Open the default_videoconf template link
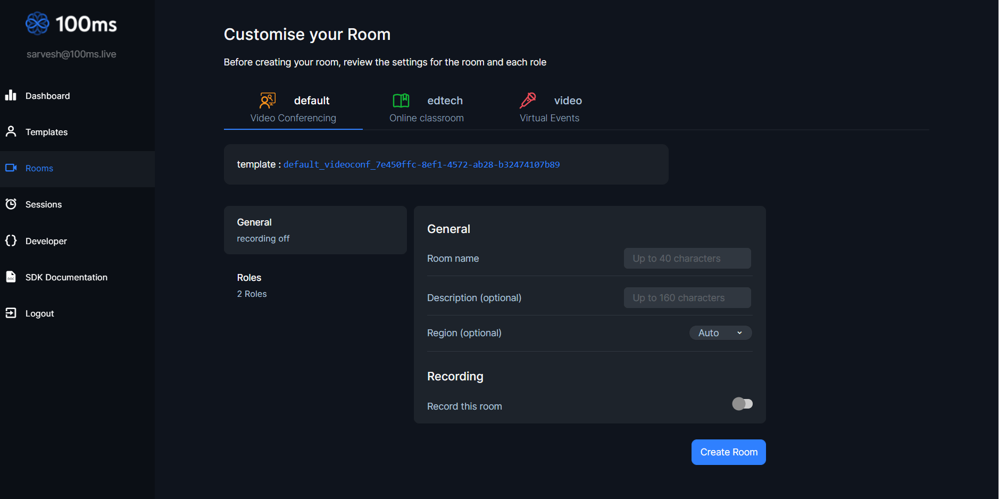 pyautogui.click(x=421, y=164)
